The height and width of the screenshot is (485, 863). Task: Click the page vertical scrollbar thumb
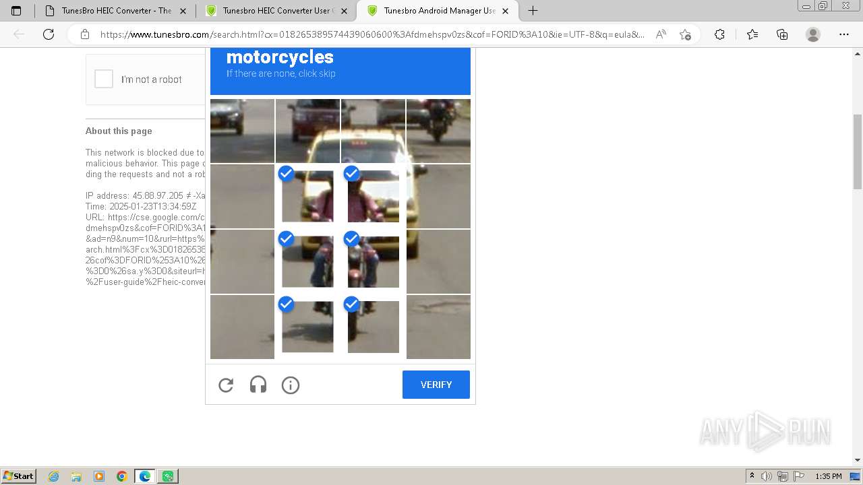click(858, 152)
